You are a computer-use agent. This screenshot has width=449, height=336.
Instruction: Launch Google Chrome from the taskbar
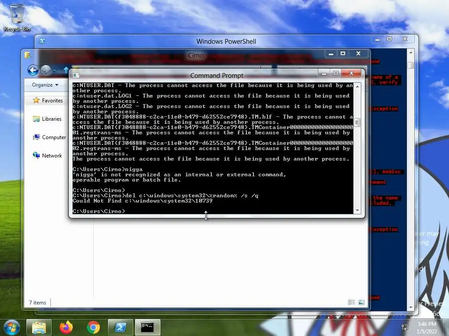click(93, 327)
